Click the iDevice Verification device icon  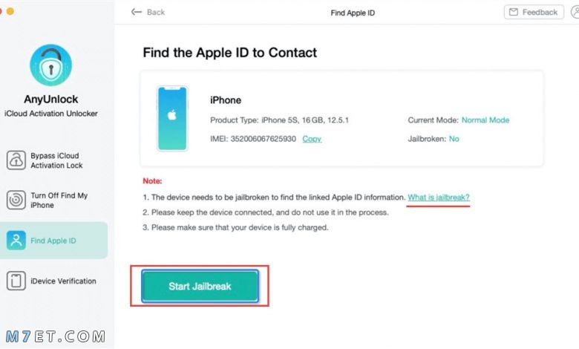coord(16,281)
